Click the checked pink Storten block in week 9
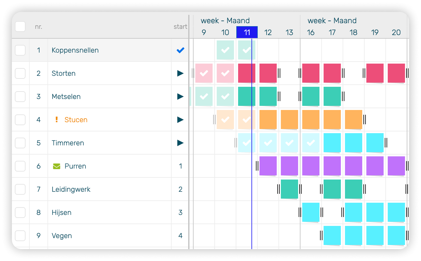Viewport: 421px width, 261px height. pyautogui.click(x=204, y=73)
